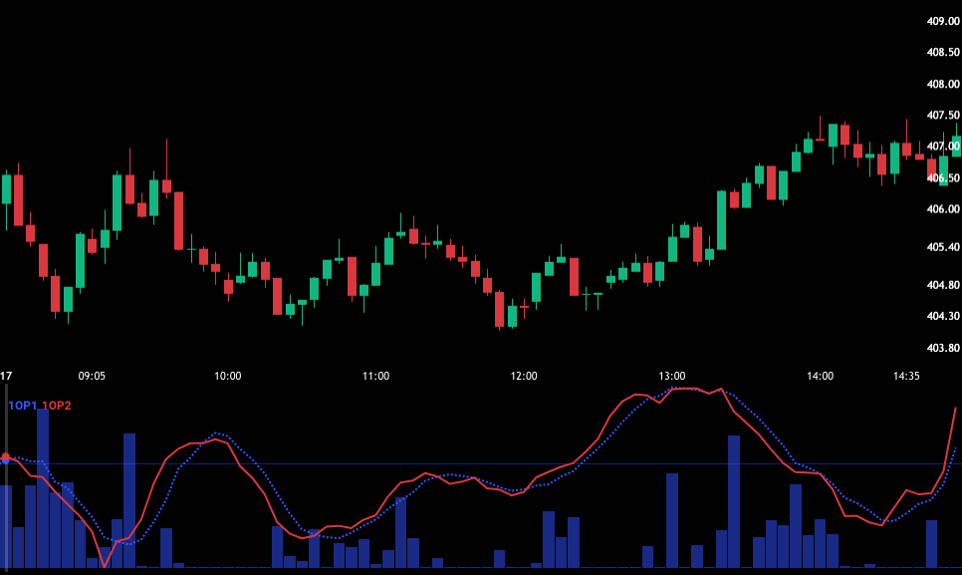The width and height of the screenshot is (962, 575).
Task: Click the last volume bar at far right
Action: pos(931,543)
